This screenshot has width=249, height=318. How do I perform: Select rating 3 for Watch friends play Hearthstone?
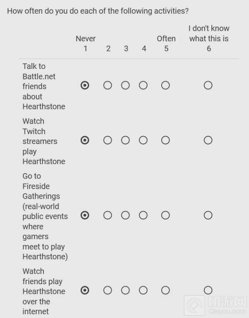pos(125,290)
